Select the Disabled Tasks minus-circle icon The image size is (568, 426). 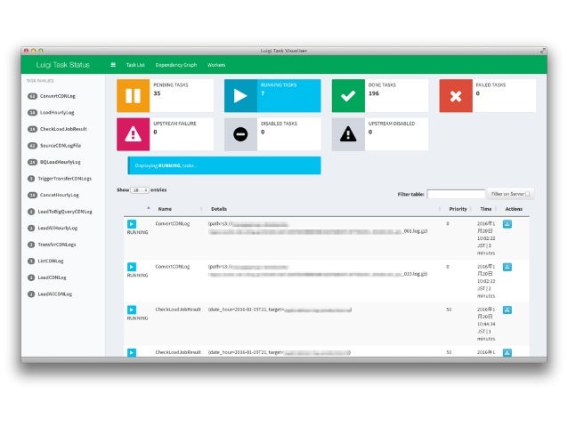[x=240, y=134]
